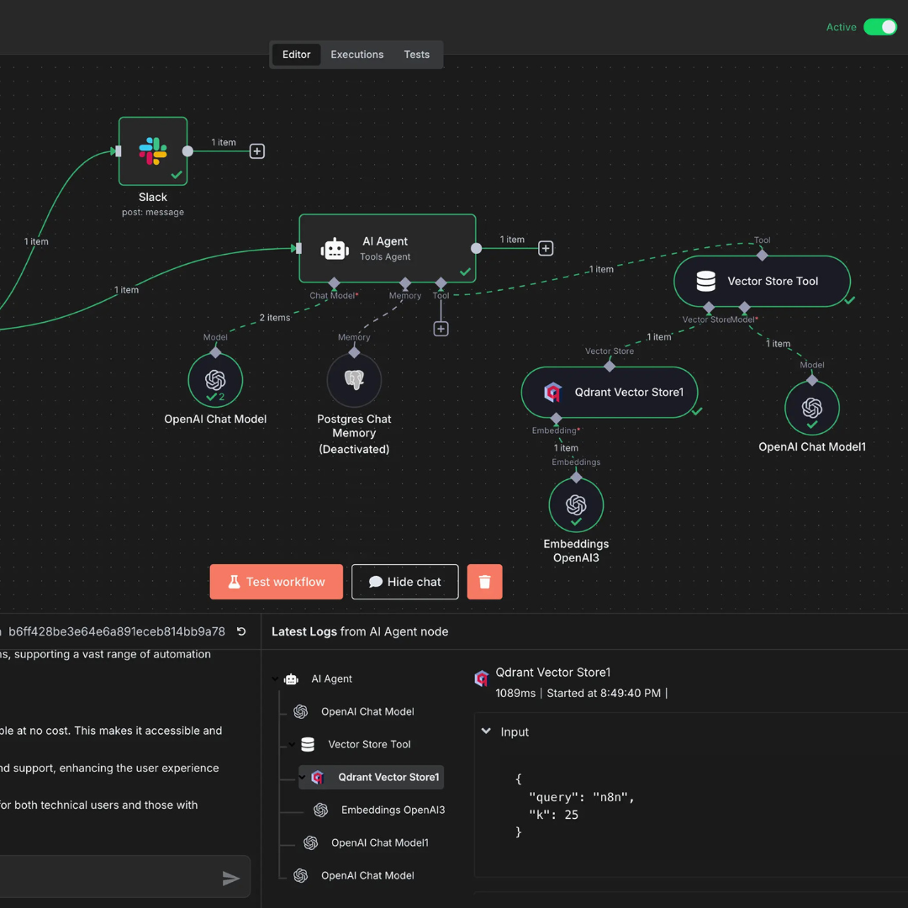The width and height of the screenshot is (908, 908).
Task: Collapse the AI Agent entry in logs tree
Action: click(275, 678)
